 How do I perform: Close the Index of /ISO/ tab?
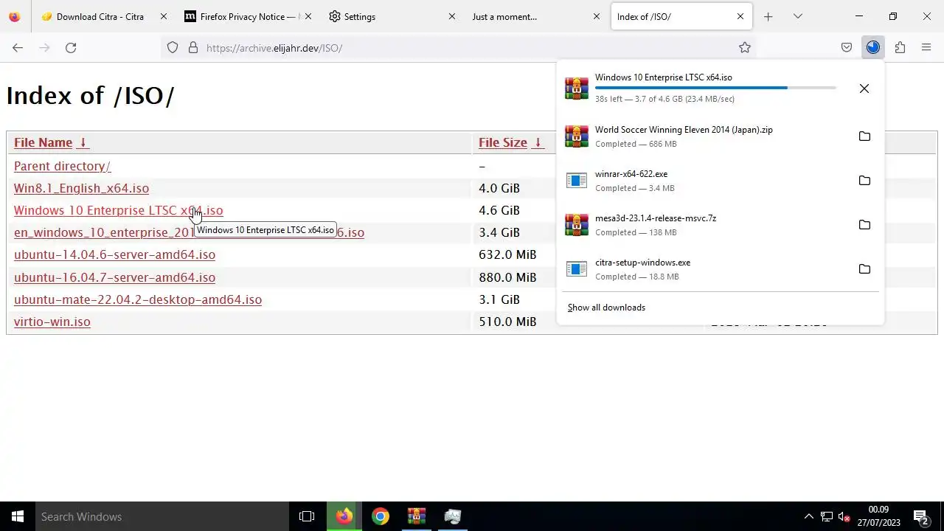740,16
